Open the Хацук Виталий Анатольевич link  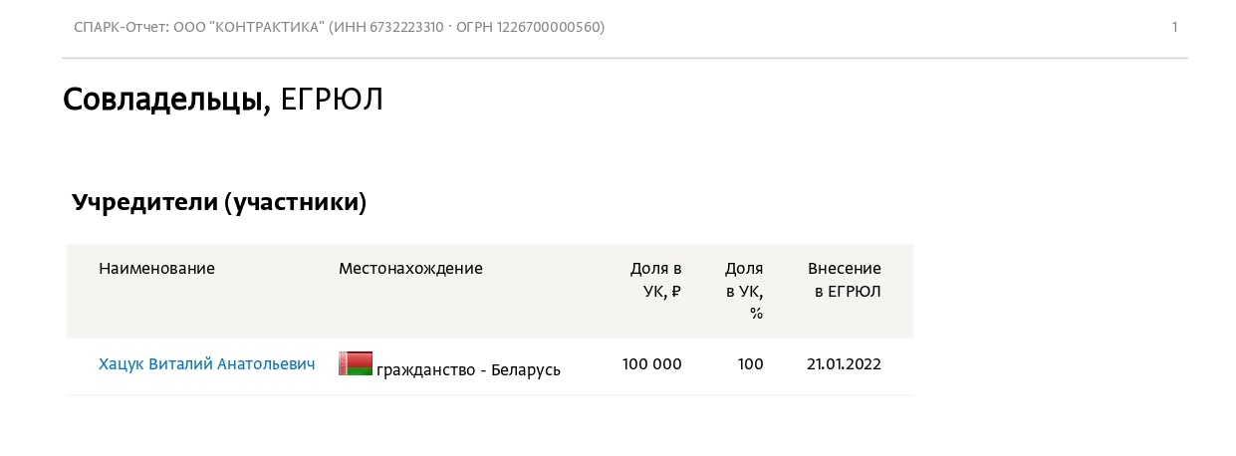(x=207, y=364)
